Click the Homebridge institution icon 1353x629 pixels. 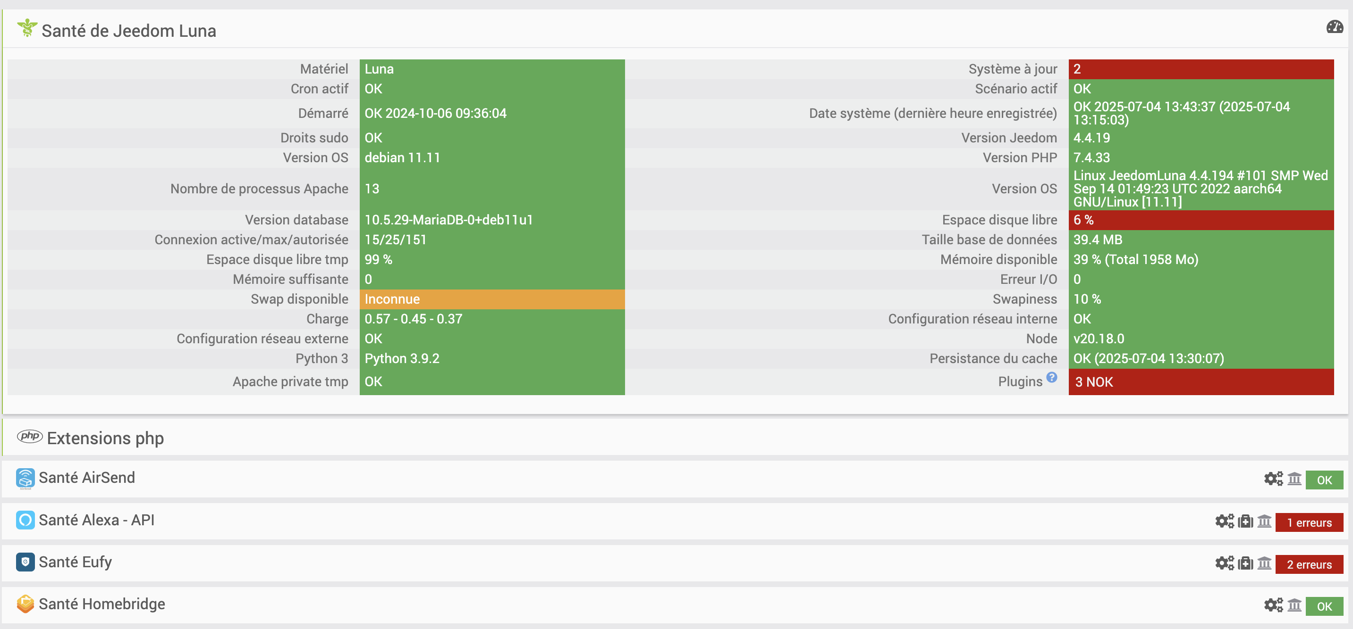(1294, 605)
